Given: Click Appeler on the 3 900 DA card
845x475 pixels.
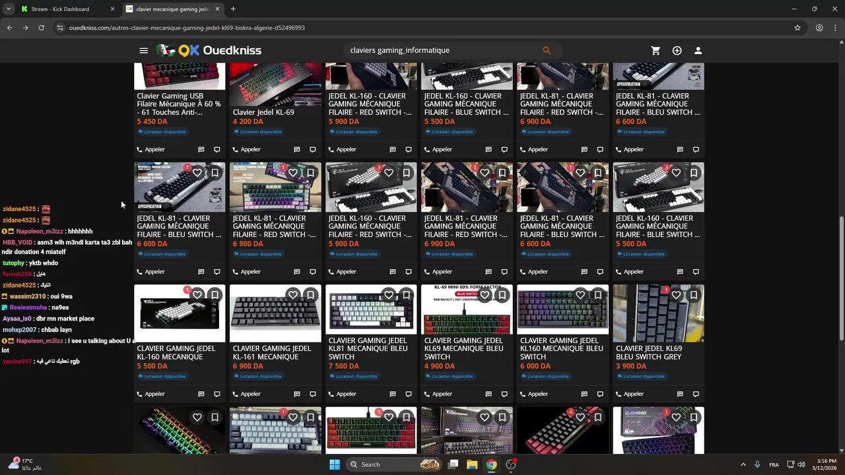Looking at the screenshot, I should tap(629, 394).
